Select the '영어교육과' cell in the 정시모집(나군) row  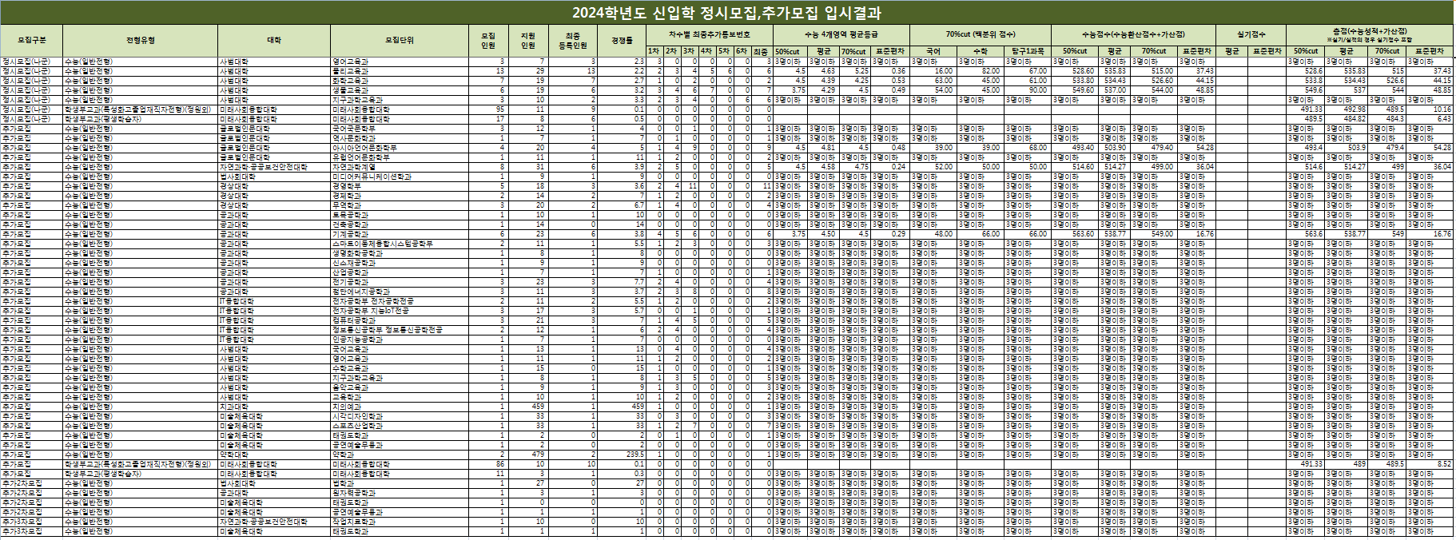click(400, 62)
